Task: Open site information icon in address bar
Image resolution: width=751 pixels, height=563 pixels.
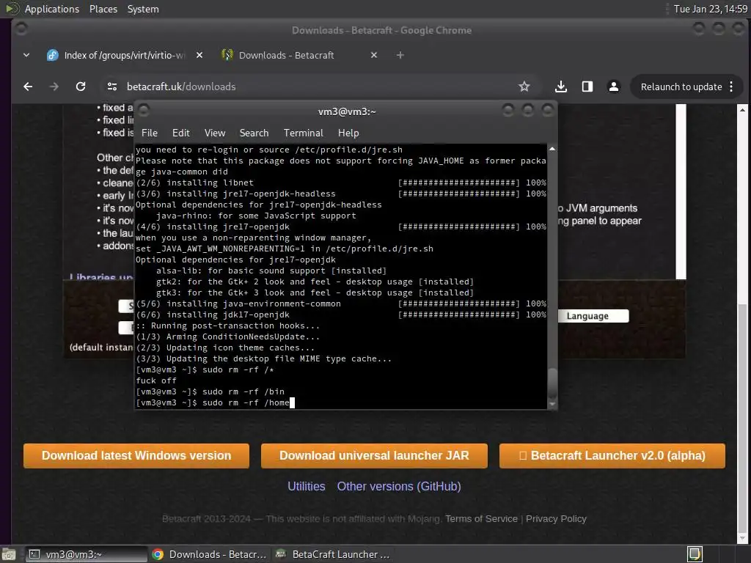Action: tap(112, 87)
